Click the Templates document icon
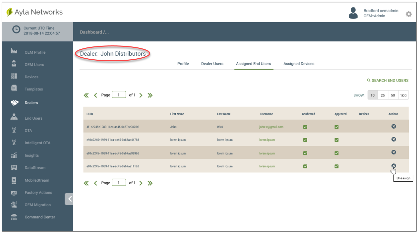 pos(14,88)
